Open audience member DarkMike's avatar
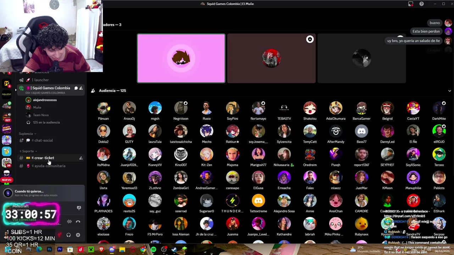 point(439,108)
